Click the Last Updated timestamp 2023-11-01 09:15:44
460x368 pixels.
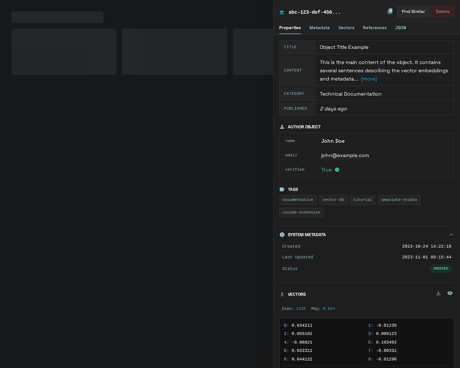(427, 257)
